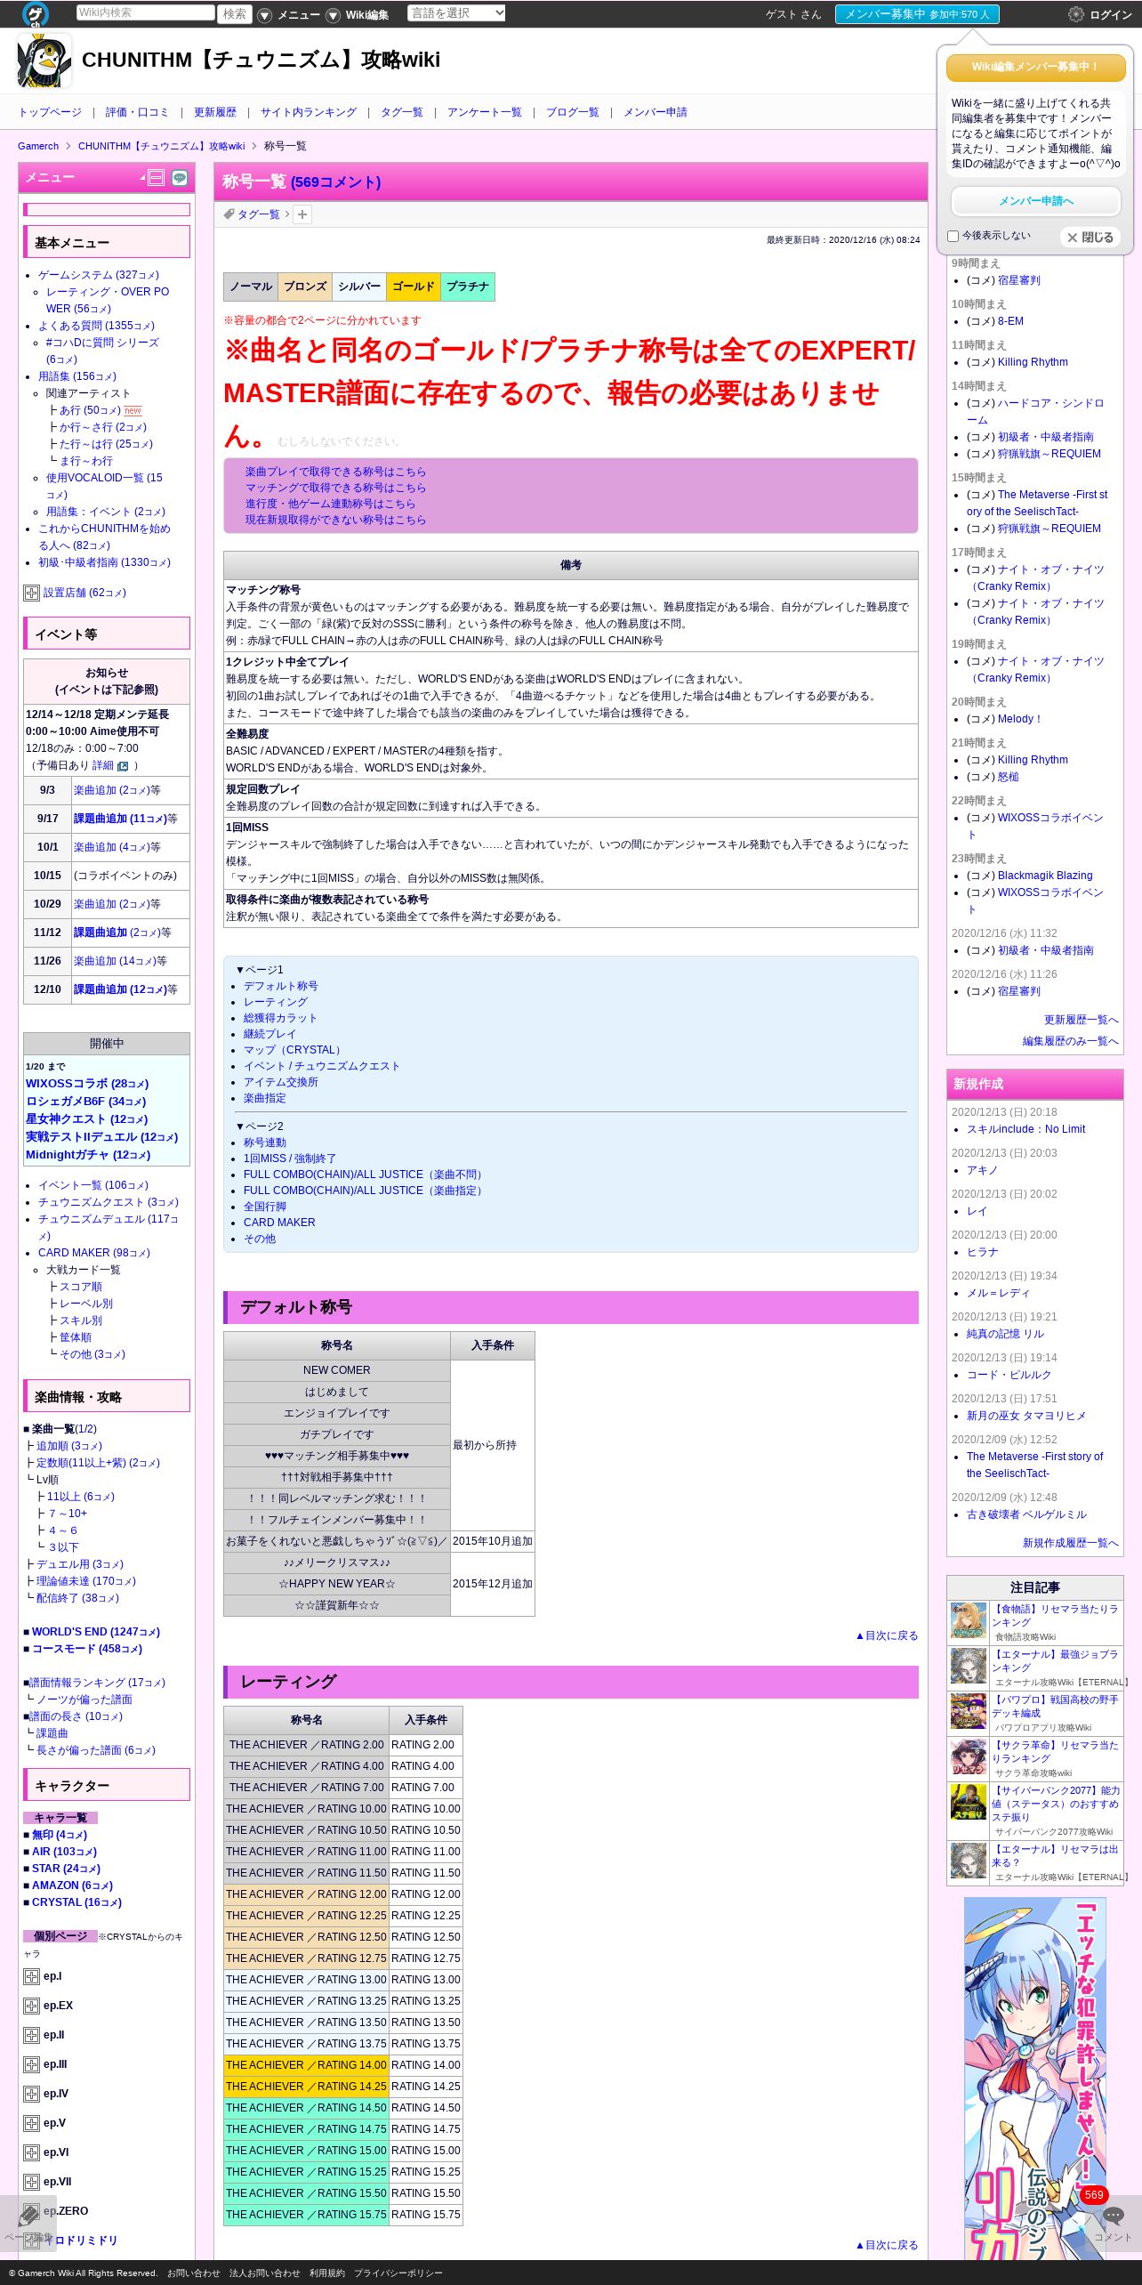Click the gear icon beside ログイン
This screenshot has width=1142, height=2285.
[x=1076, y=14]
